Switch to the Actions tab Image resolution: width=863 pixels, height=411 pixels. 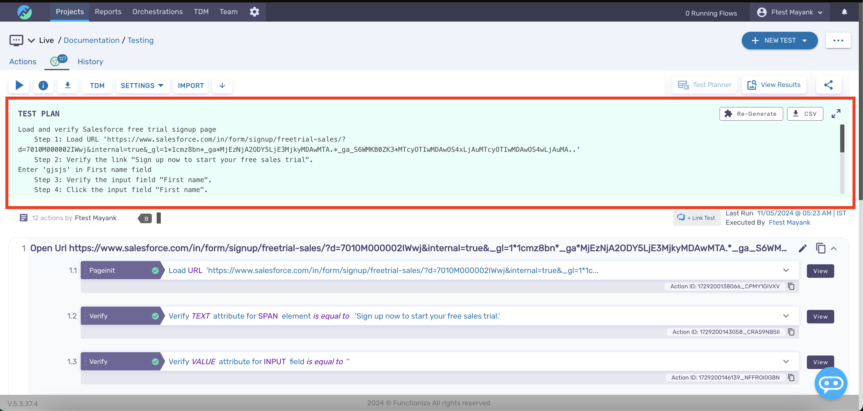(23, 61)
